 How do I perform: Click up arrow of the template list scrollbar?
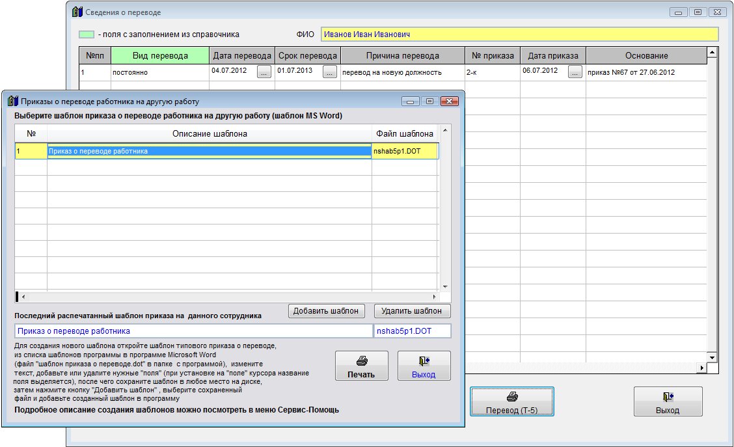click(x=445, y=130)
